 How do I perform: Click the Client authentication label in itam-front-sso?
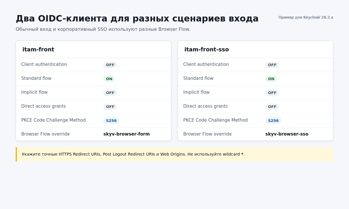tap(206, 64)
